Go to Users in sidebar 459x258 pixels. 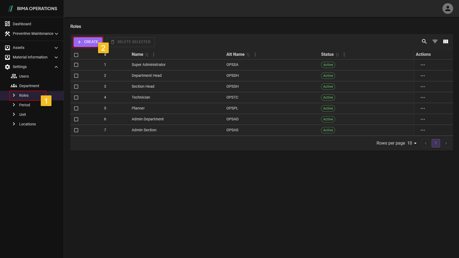24,77
